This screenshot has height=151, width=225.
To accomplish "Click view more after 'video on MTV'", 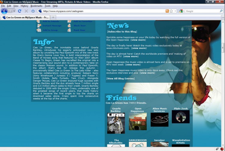I will click(x=131, y=56).
